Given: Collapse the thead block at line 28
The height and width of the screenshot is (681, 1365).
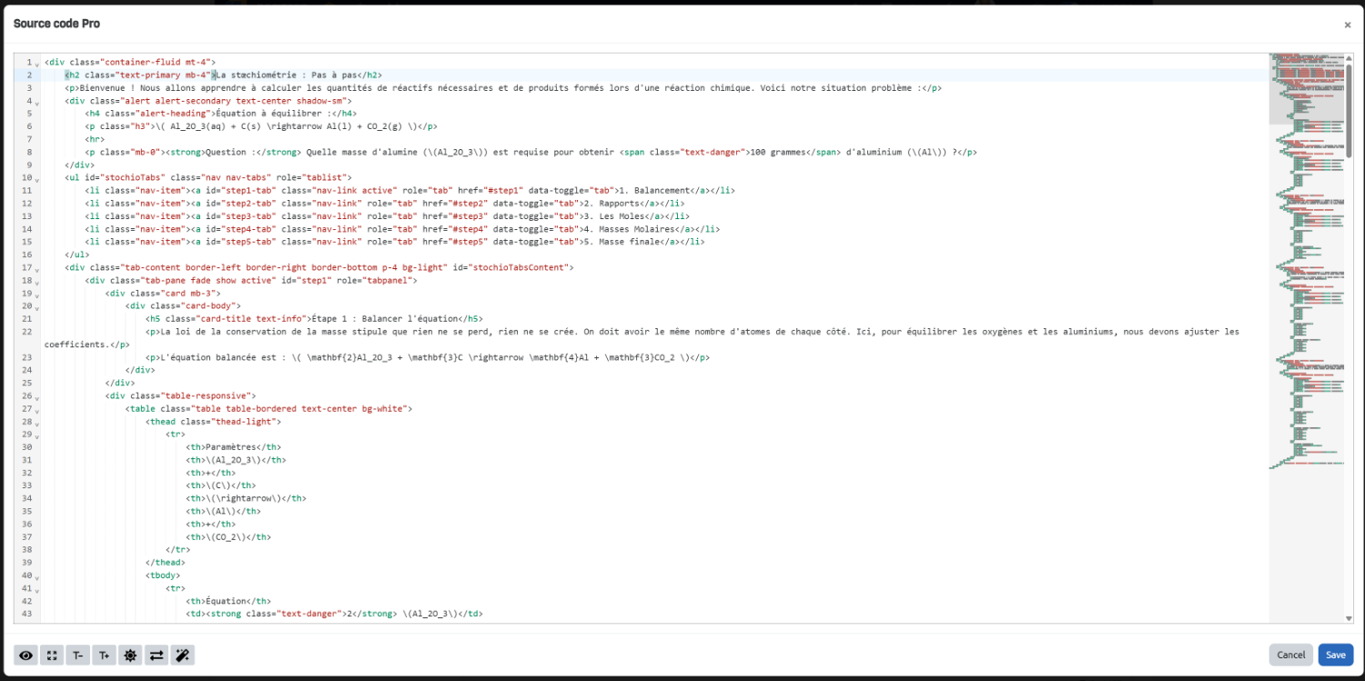Looking at the screenshot, I should [36, 423].
